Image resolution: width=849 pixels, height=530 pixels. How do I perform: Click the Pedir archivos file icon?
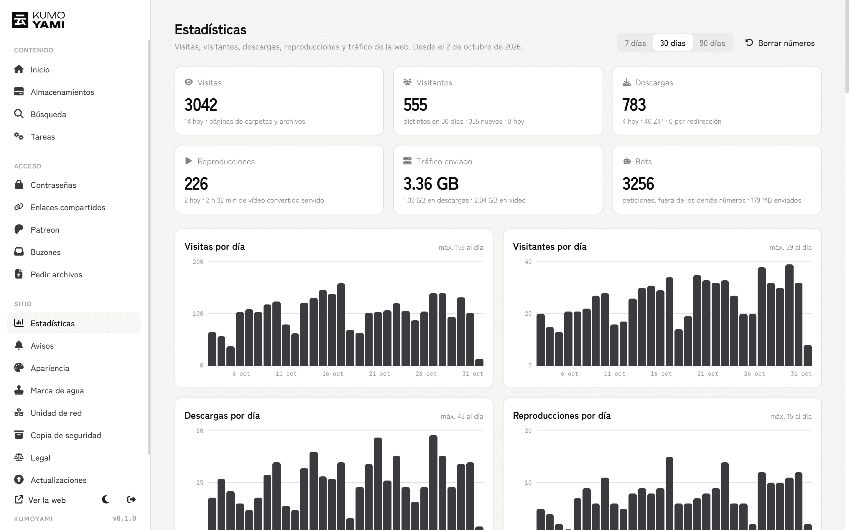(19, 274)
